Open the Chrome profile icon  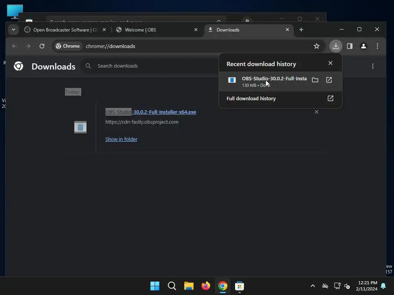point(363,46)
